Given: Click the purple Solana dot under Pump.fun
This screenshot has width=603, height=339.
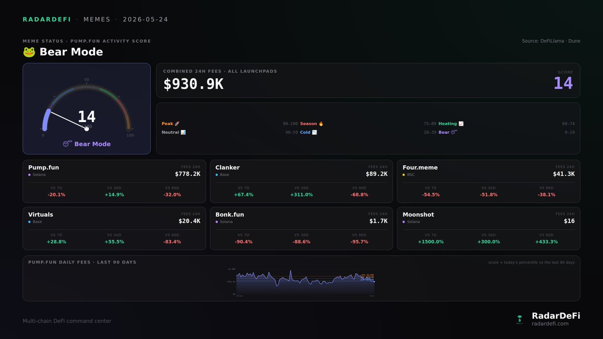Looking at the screenshot, I should (30, 175).
